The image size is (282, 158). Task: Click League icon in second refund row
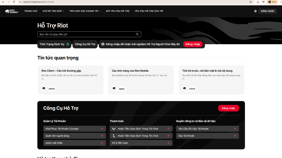tap(114, 136)
